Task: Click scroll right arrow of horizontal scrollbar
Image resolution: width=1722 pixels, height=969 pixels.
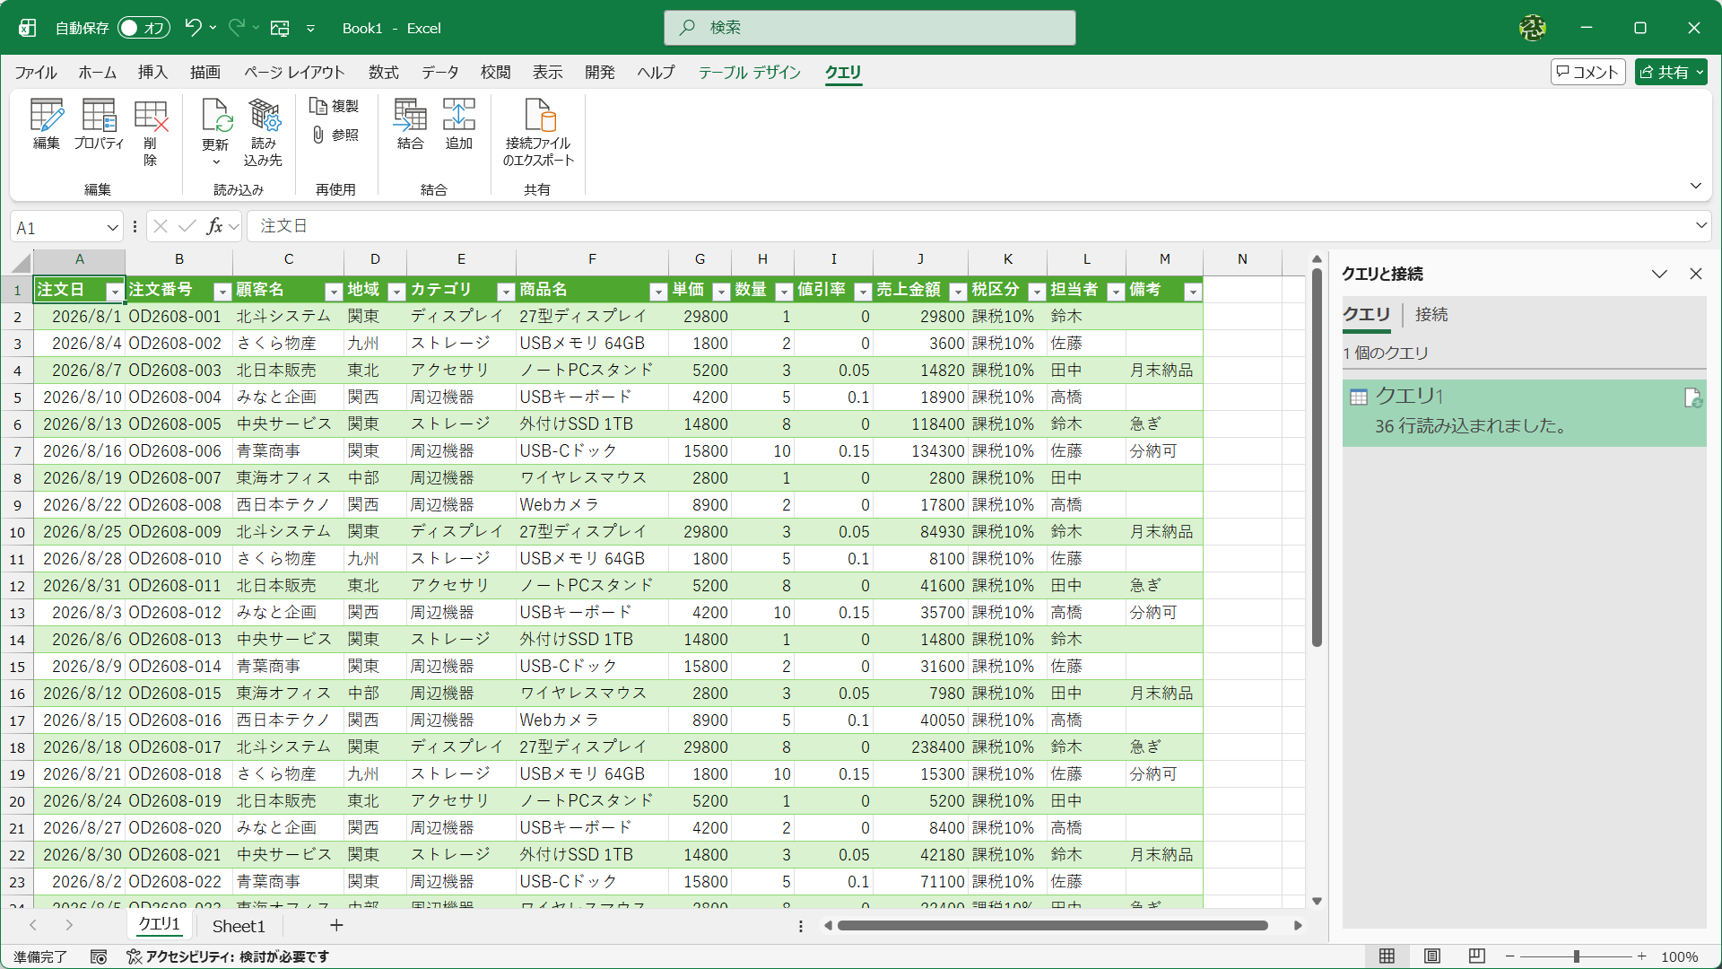Action: [1298, 925]
